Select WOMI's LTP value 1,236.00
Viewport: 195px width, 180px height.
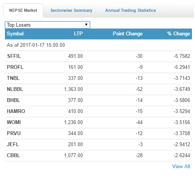73,122
